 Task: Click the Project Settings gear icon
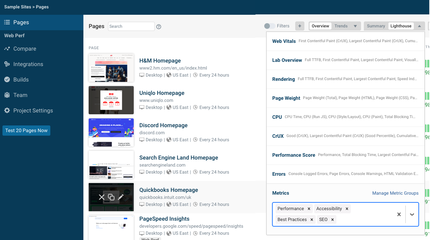7,111
